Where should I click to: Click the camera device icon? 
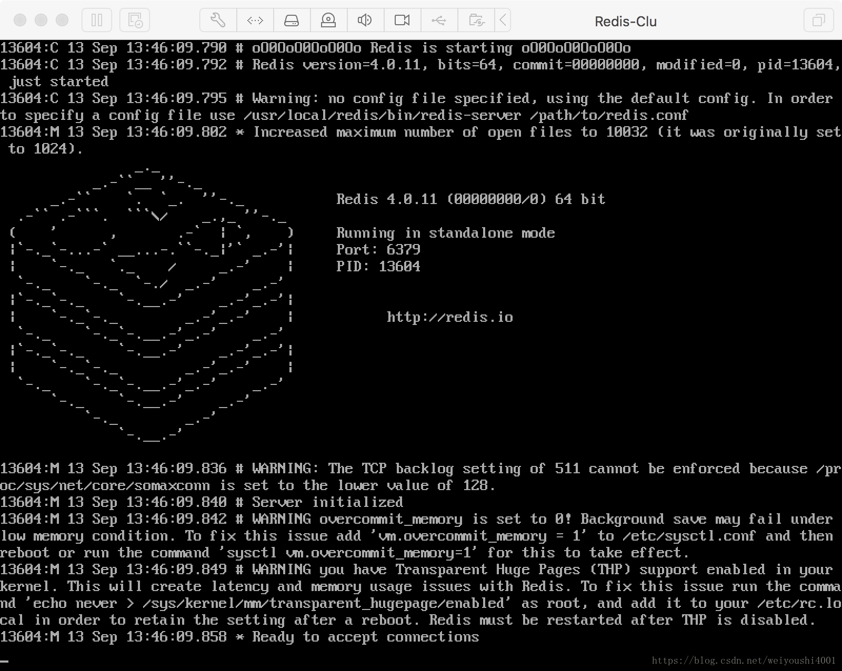pyautogui.click(x=402, y=21)
